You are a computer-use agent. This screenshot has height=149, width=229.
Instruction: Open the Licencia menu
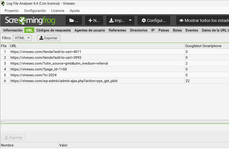pyautogui.click(x=58, y=11)
